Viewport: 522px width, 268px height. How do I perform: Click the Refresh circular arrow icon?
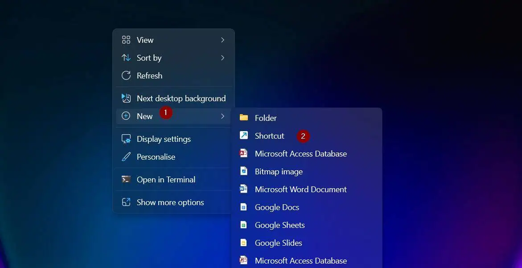[126, 75]
